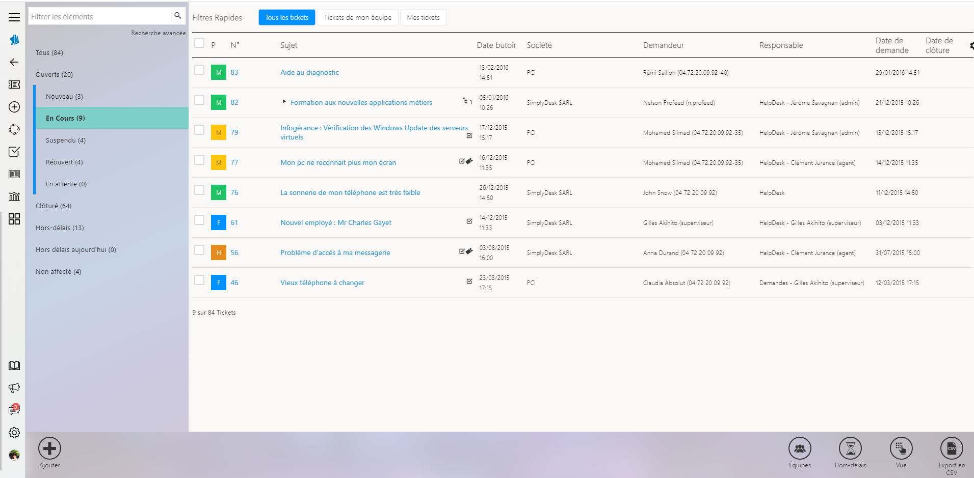Check the box for ticket 76
The width and height of the screenshot is (974, 478).
199,190
